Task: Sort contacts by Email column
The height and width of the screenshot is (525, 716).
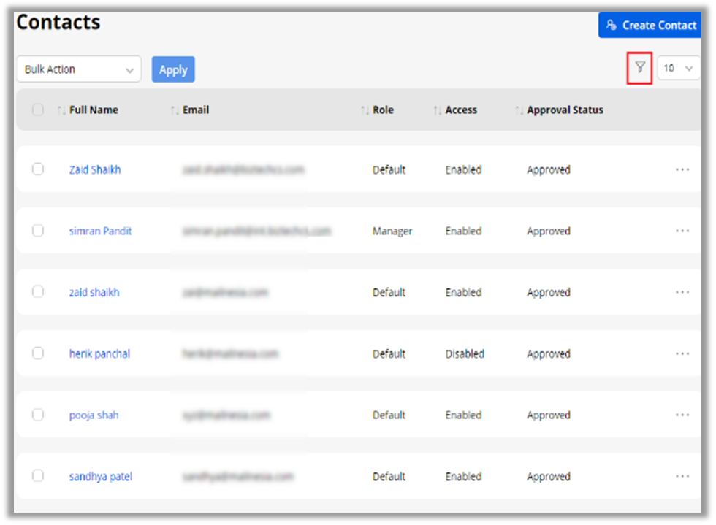Action: (175, 110)
